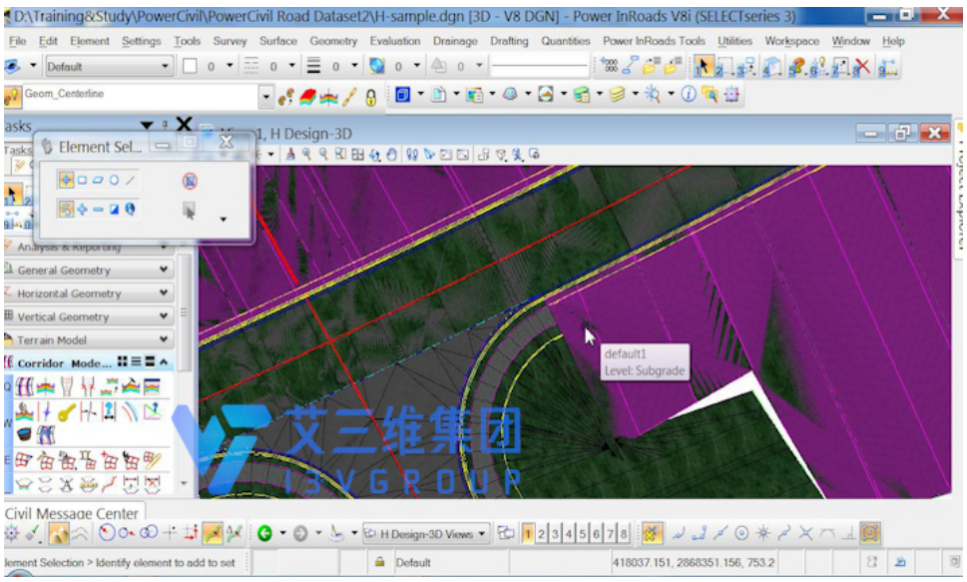Image resolution: width=967 pixels, height=582 pixels.
Task: Select the Element Selection arrow tool numbered 1
Action: click(703, 66)
